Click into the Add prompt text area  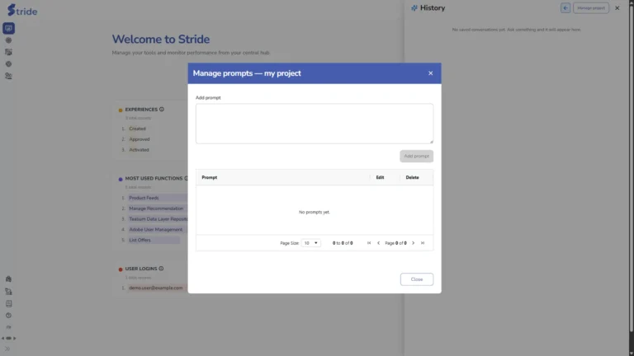pyautogui.click(x=315, y=124)
